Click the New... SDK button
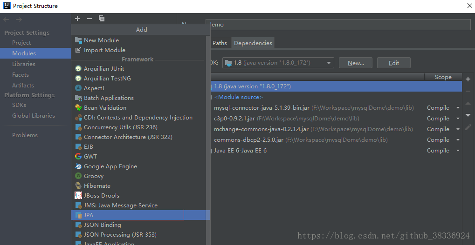Screen dimensions: 475x245 pos(356,63)
